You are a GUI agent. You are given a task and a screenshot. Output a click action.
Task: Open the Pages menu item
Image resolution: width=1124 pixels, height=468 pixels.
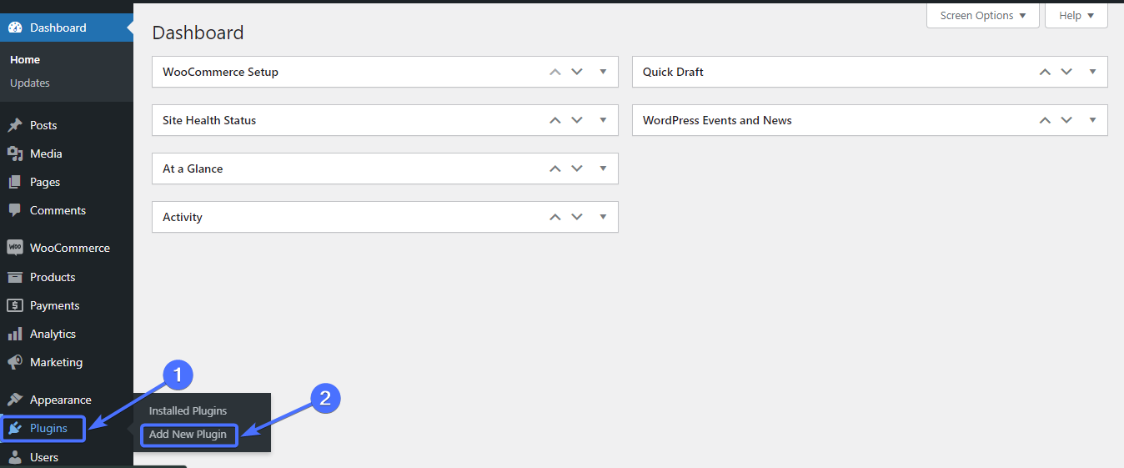click(x=67, y=182)
